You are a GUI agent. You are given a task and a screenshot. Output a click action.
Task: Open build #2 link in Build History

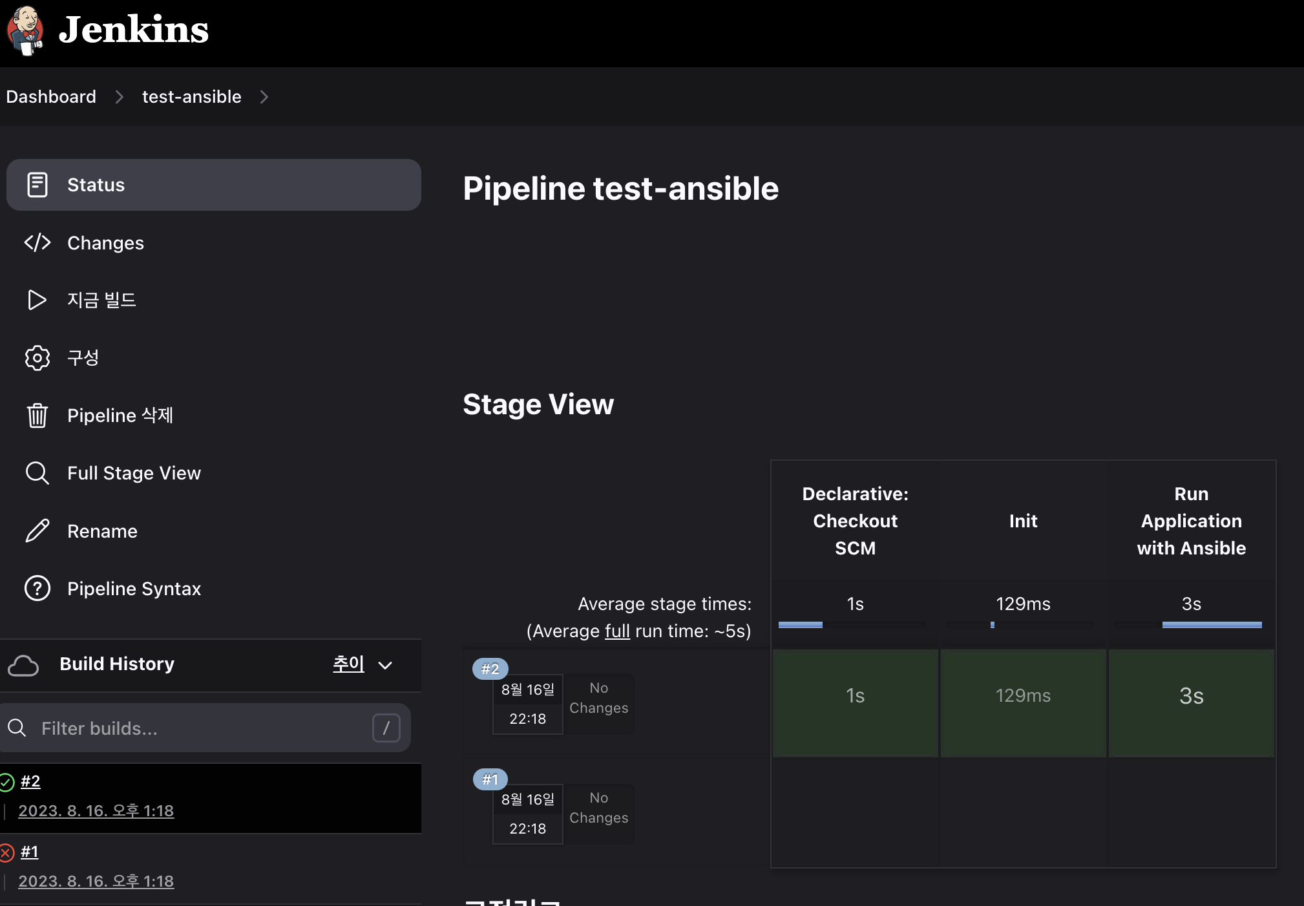(x=30, y=781)
